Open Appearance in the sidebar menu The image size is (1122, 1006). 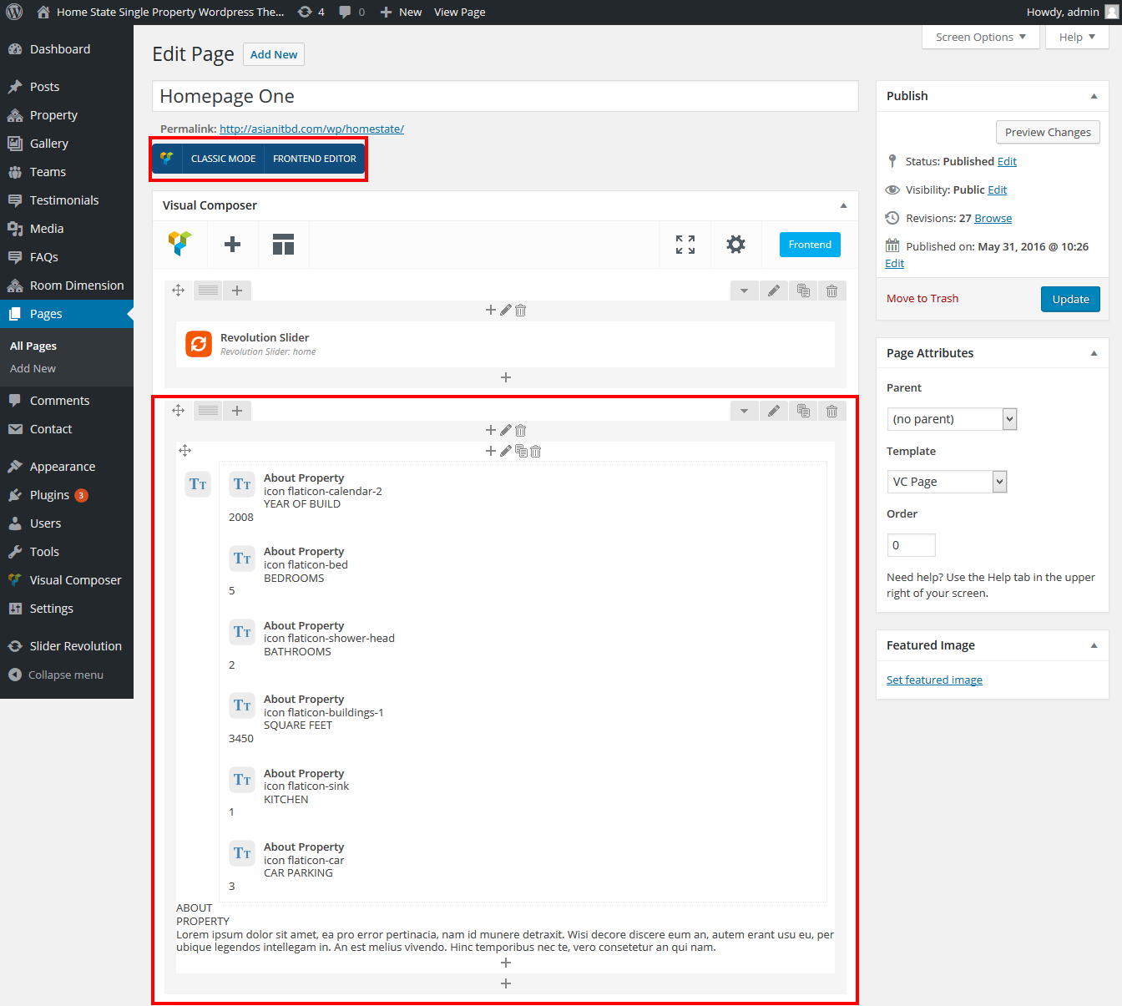coord(63,467)
